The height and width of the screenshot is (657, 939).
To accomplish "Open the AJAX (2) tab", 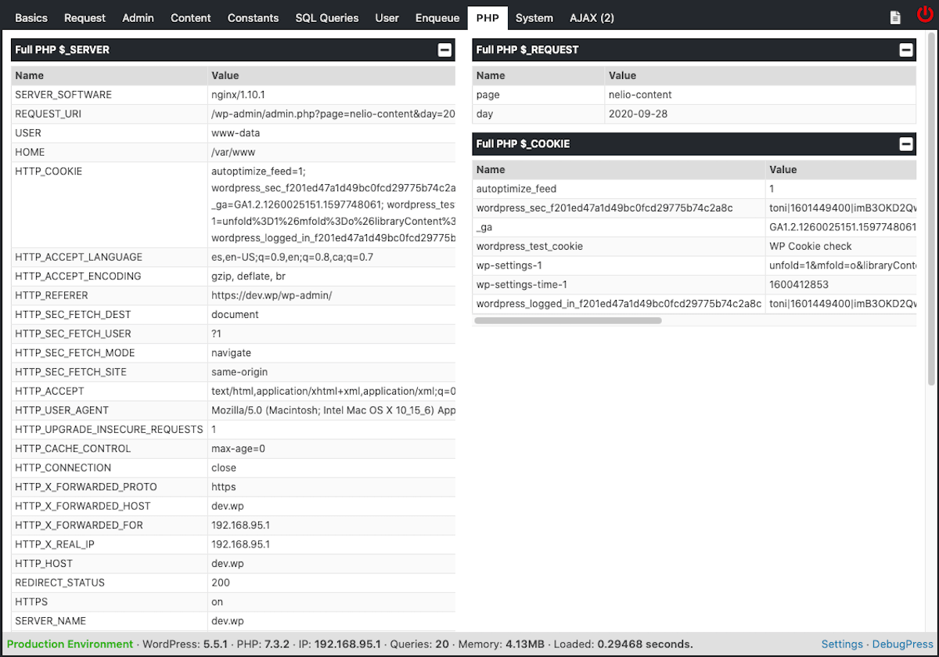I will (x=592, y=17).
